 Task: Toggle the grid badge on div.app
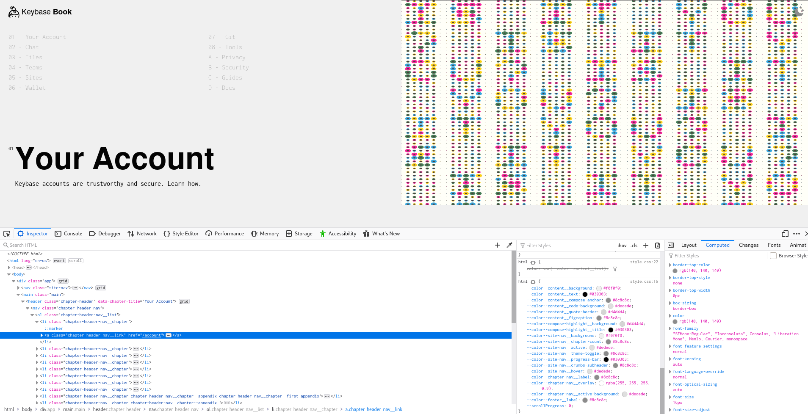pyautogui.click(x=63, y=281)
